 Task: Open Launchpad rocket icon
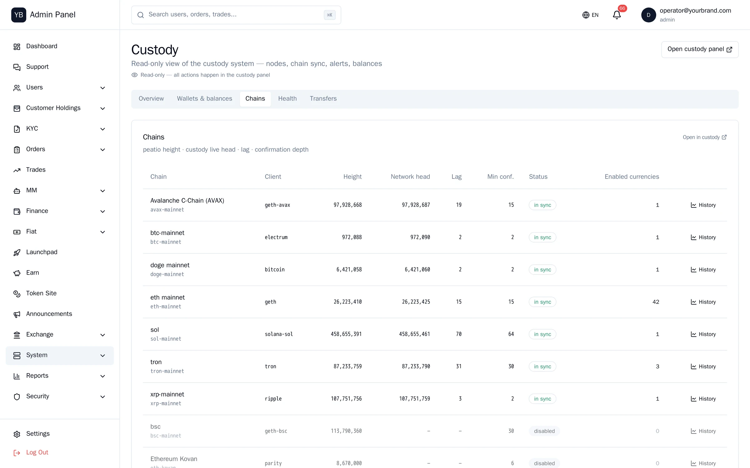pos(17,252)
